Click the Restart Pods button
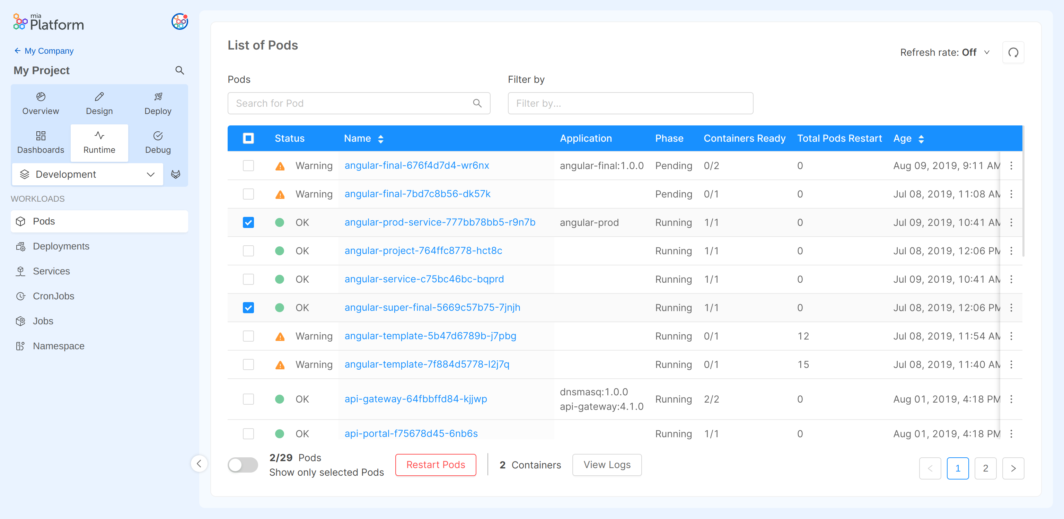Image resolution: width=1064 pixels, height=519 pixels. (436, 465)
